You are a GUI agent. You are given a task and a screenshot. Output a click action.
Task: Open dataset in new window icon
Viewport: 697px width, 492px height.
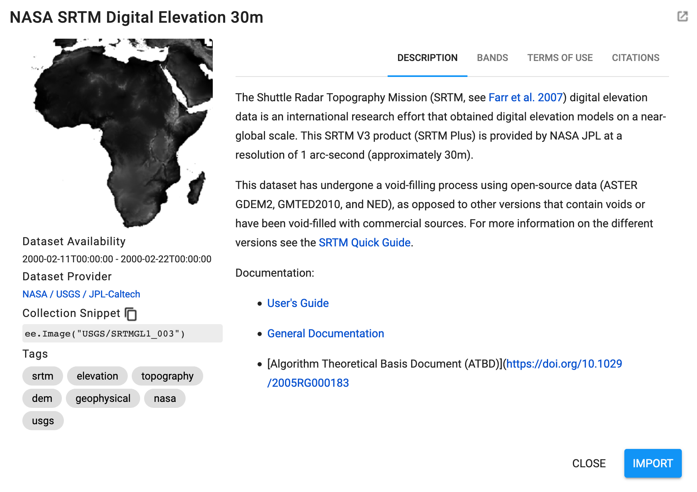(682, 16)
